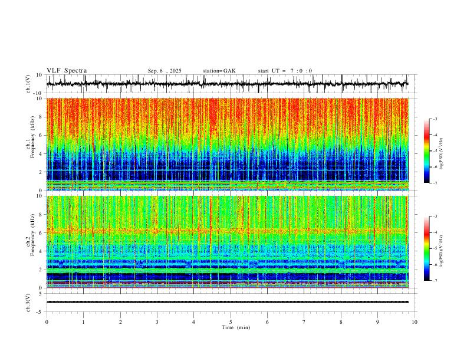Image resolution: width=467 pixels, height=361 pixels.
Task: Click the ch.1 PSD color bar
Action: [427, 151]
